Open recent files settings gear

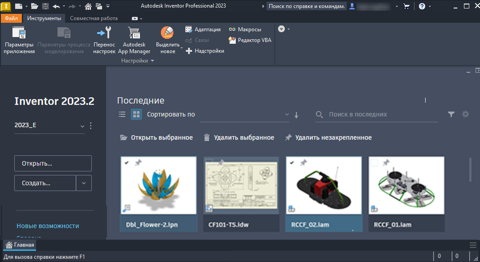point(465,114)
